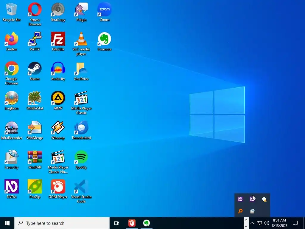
Task: Collapse the hidden tray icons chevron
Action: [x=252, y=223]
